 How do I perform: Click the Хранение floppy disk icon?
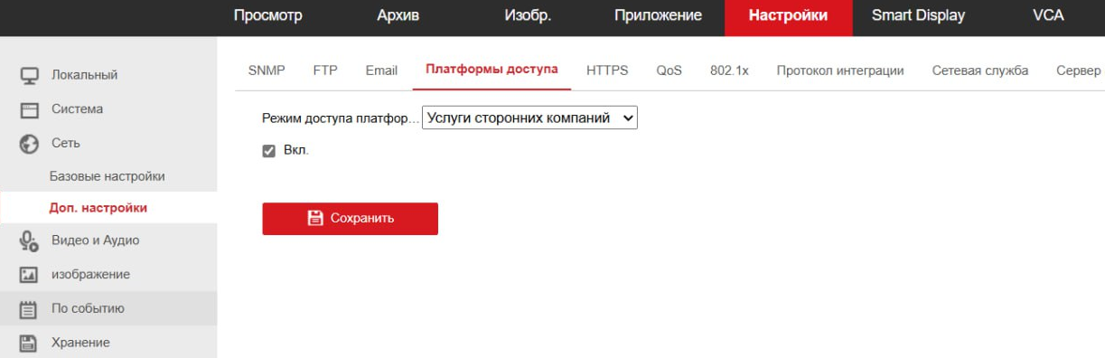click(x=28, y=343)
